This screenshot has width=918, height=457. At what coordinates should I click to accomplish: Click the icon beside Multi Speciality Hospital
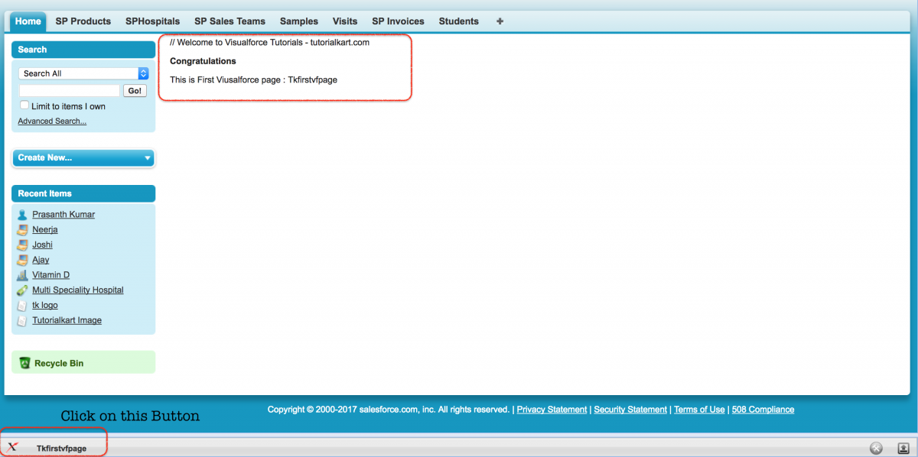(x=22, y=290)
